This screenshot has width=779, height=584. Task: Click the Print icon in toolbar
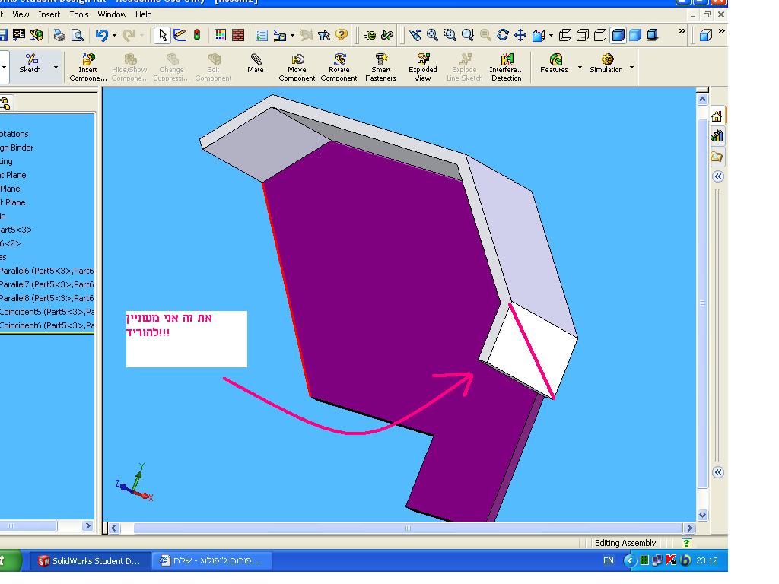pos(59,35)
